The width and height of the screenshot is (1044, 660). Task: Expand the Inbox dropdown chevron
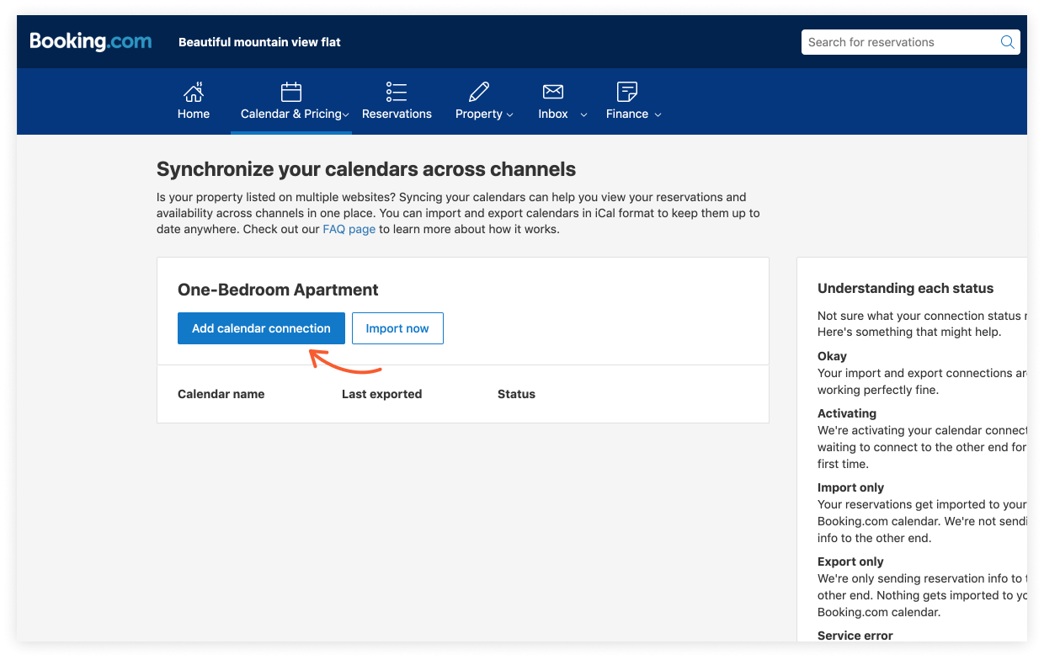click(583, 114)
